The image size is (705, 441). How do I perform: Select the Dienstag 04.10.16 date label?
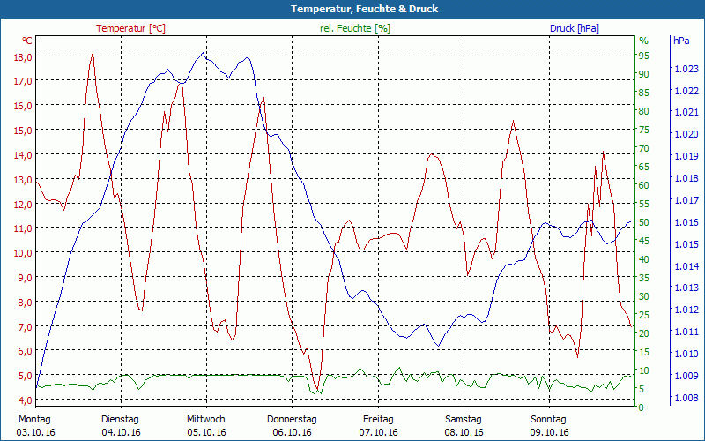tap(121, 426)
